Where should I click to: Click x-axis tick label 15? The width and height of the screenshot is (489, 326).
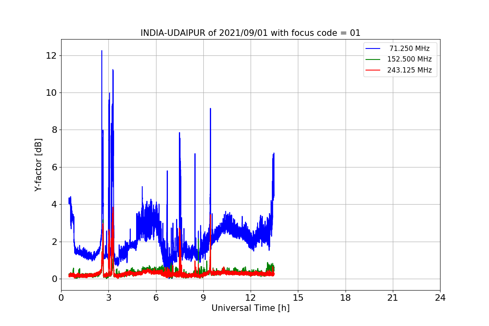tap(298, 297)
